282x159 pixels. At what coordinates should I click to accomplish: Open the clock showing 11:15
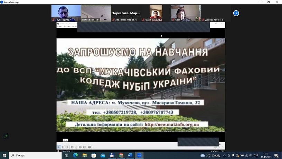[266, 156]
